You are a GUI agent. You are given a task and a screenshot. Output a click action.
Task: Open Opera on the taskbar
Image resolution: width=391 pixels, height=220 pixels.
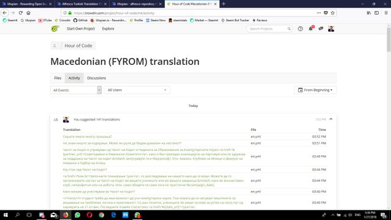click(x=90, y=215)
